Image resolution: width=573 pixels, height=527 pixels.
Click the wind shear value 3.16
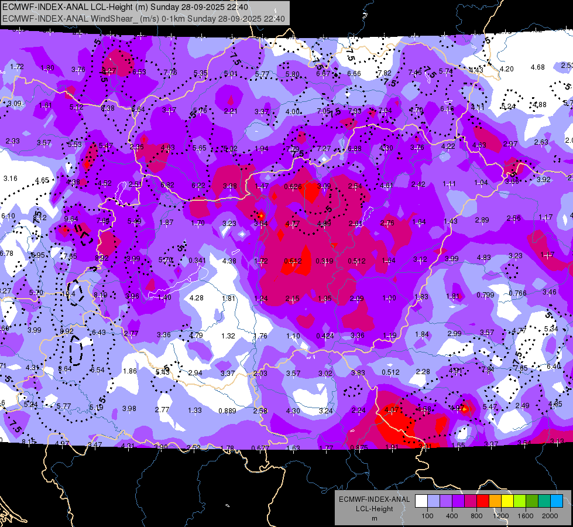pos(10,179)
